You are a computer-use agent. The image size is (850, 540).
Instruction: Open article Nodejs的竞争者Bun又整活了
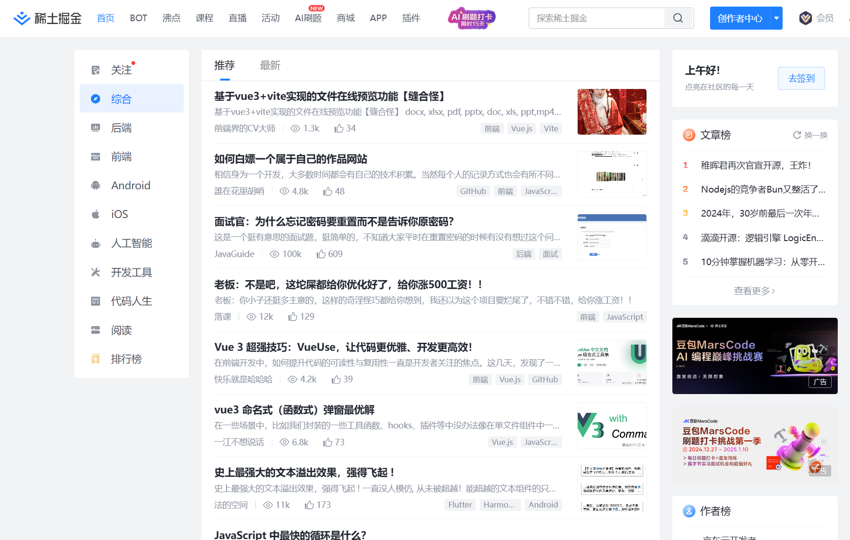click(763, 189)
